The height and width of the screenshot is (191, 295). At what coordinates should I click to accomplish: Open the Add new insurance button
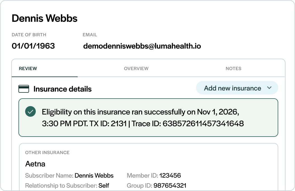(x=237, y=88)
